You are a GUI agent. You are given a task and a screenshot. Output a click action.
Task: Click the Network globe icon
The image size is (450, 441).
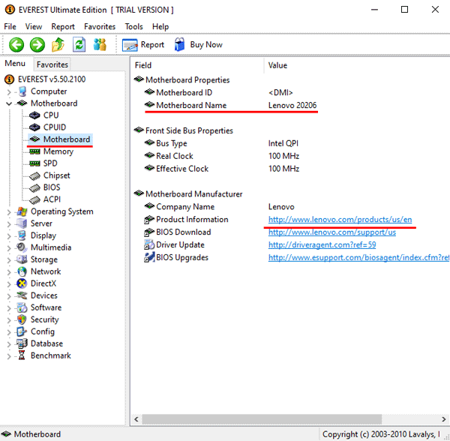tap(22, 271)
